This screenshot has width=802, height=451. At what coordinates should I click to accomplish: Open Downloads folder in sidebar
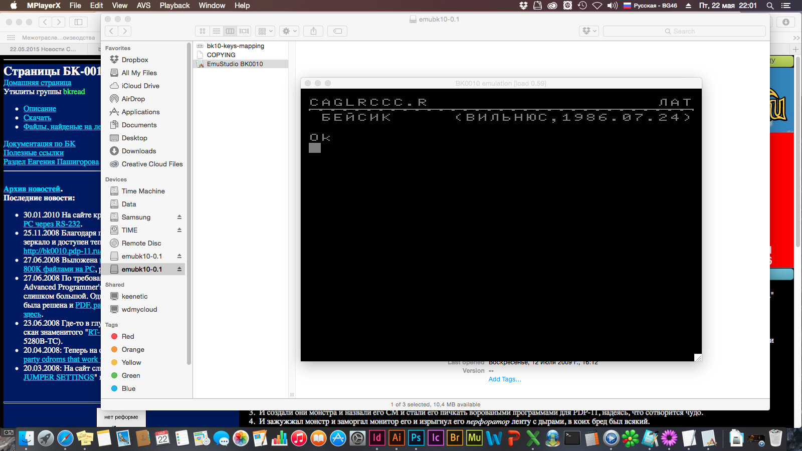pos(139,151)
